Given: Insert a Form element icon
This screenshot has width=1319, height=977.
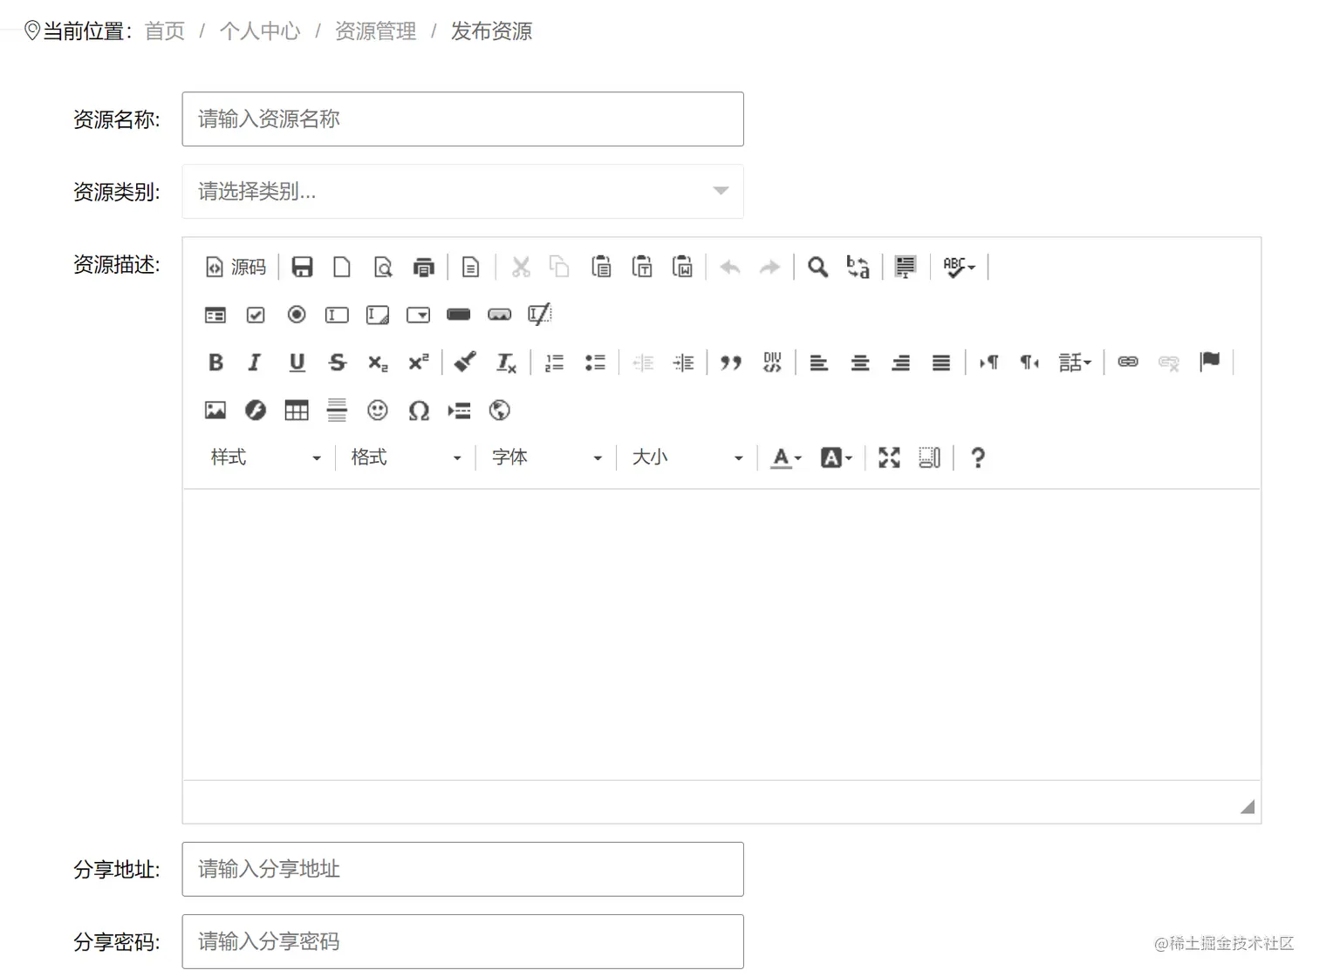Looking at the screenshot, I should tap(215, 315).
